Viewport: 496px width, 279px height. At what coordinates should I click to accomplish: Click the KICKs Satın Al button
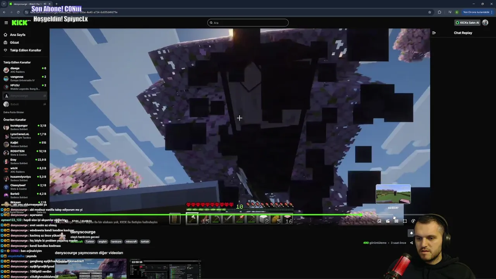pos(467,22)
